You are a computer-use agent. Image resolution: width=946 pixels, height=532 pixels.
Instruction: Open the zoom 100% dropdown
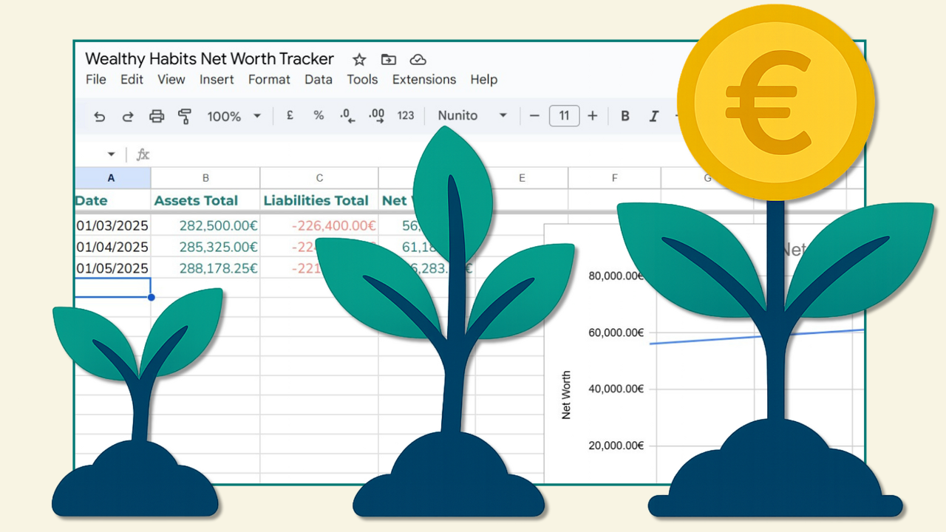tap(234, 116)
